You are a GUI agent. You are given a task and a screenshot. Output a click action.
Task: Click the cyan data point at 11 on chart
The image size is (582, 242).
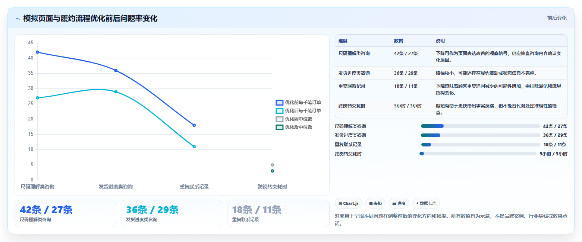pyautogui.click(x=194, y=146)
